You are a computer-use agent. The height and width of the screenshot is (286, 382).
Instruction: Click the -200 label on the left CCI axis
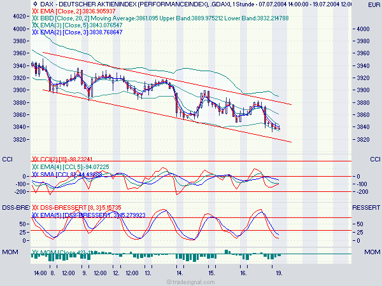pos(20,192)
